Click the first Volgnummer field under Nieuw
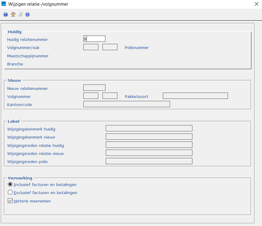 tap(91, 96)
